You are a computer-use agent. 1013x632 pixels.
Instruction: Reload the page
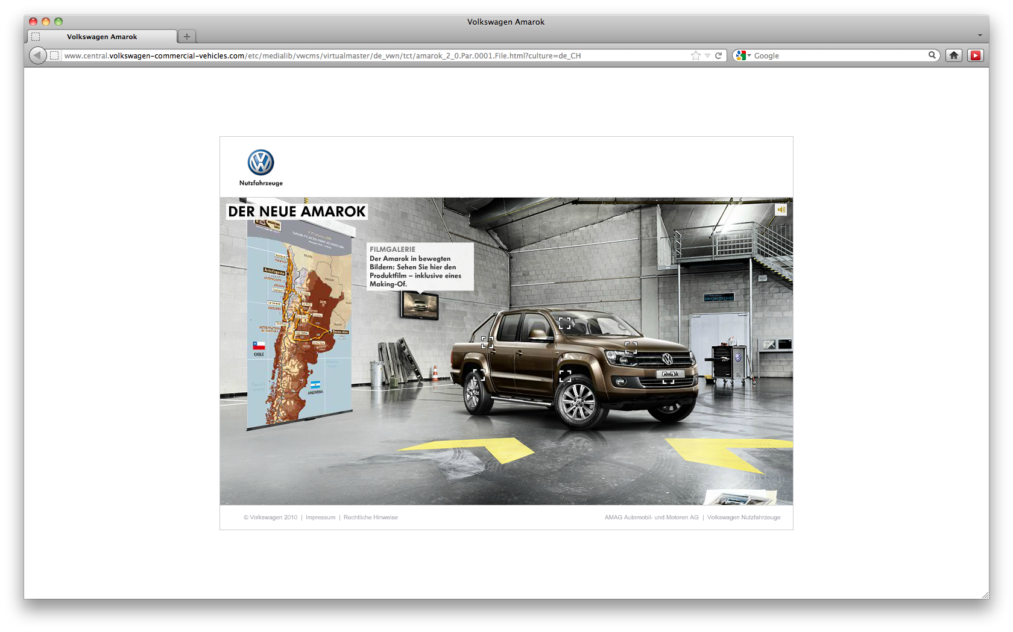pos(719,55)
